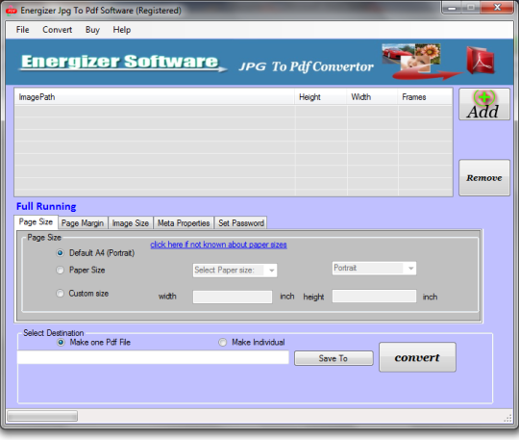The image size is (519, 440).
Task: Switch to the Page Margin tab
Action: pyautogui.click(x=83, y=223)
